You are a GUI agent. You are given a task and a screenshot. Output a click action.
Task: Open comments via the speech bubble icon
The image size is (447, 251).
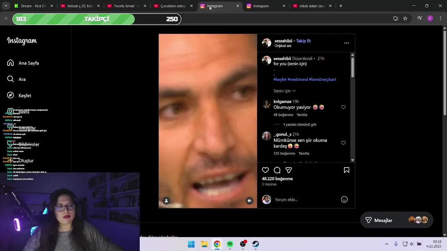[x=277, y=170]
